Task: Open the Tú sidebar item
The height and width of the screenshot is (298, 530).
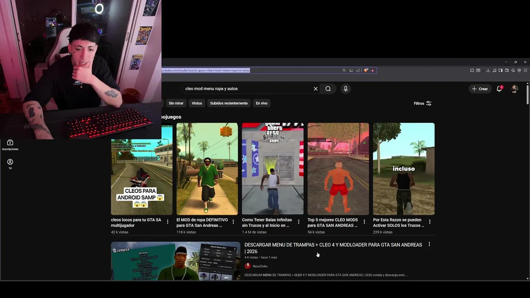Action: 10,164
